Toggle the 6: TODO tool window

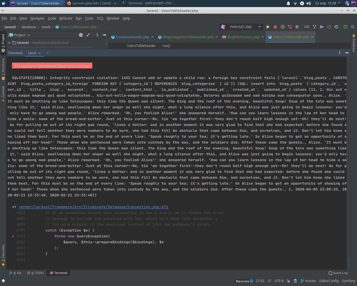[x=35, y=273]
